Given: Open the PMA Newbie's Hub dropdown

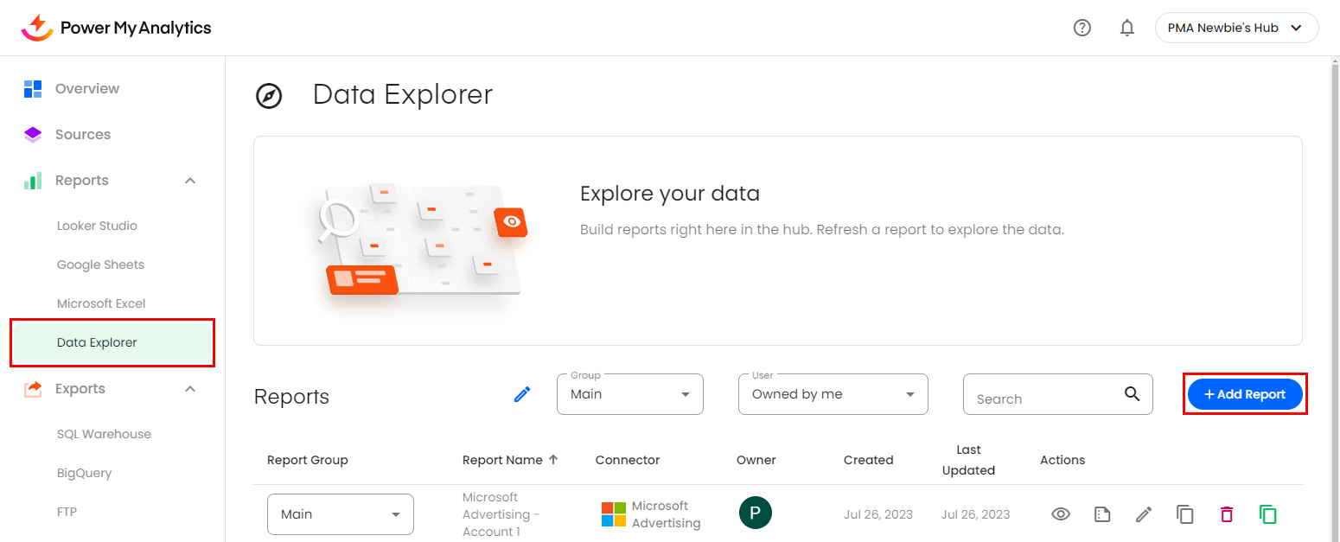Looking at the screenshot, I should [x=1236, y=28].
